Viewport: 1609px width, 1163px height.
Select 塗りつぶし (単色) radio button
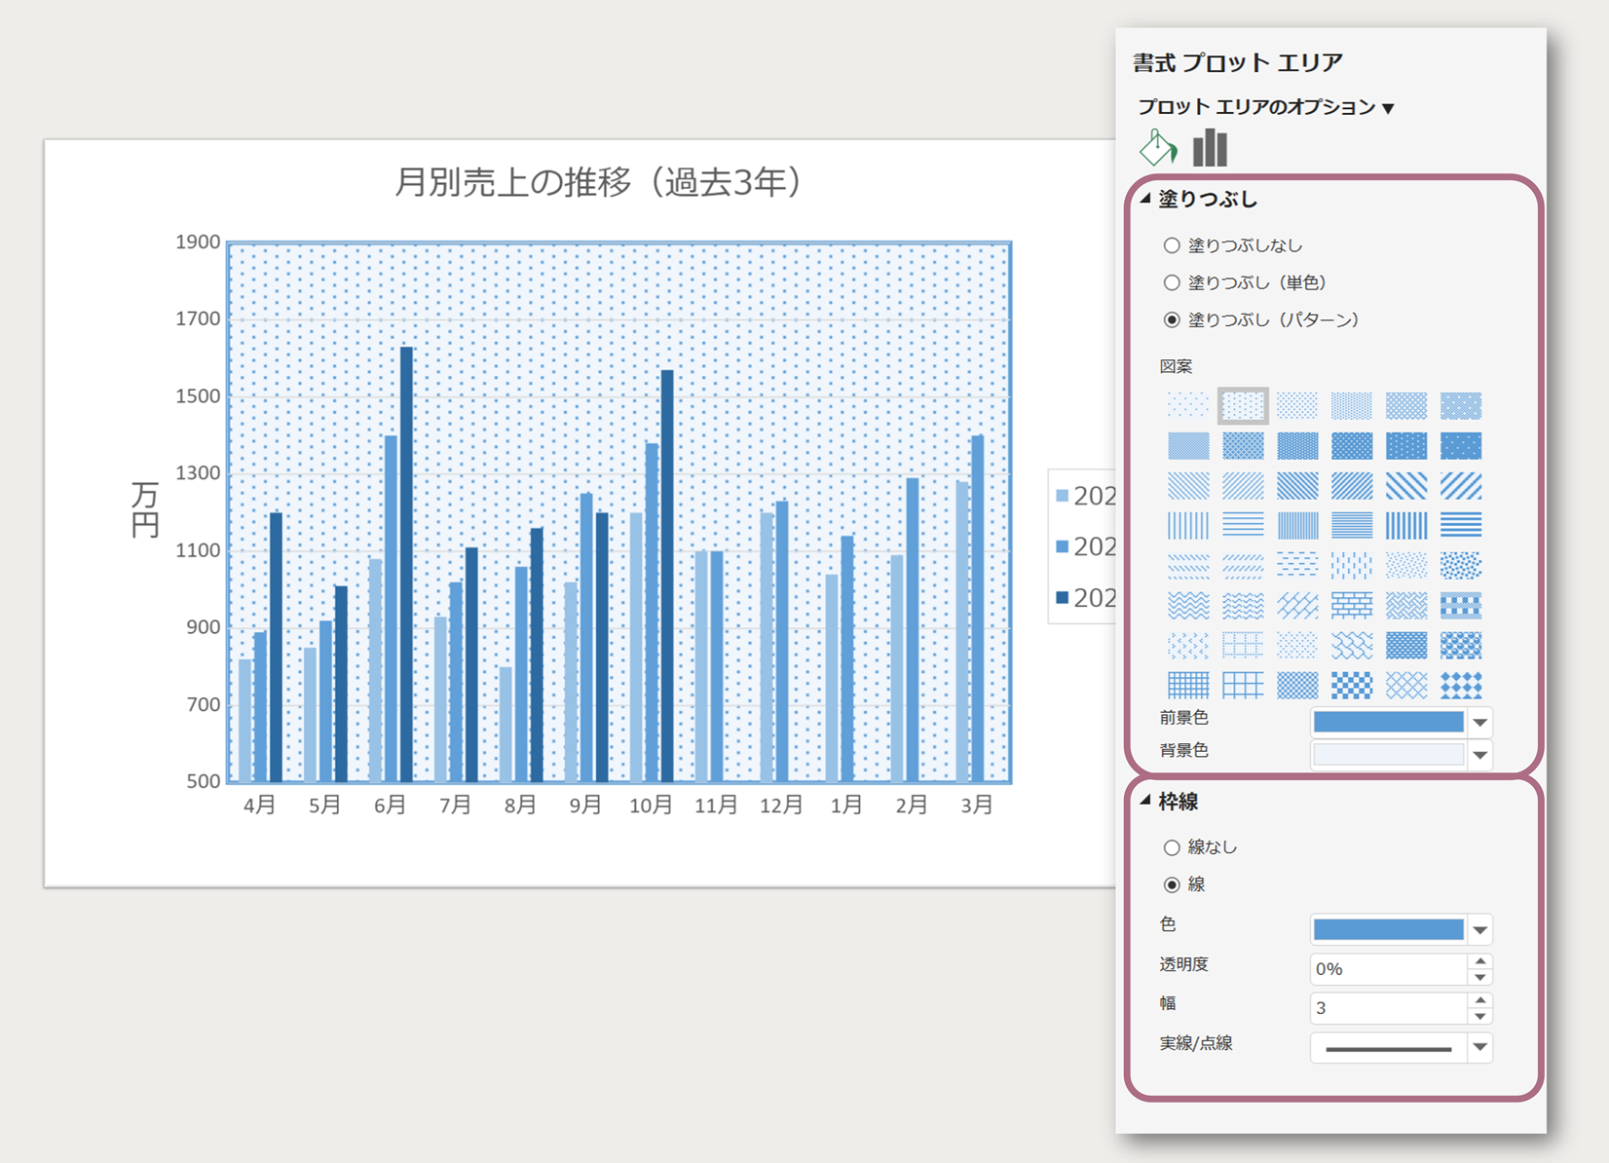coord(1172,282)
